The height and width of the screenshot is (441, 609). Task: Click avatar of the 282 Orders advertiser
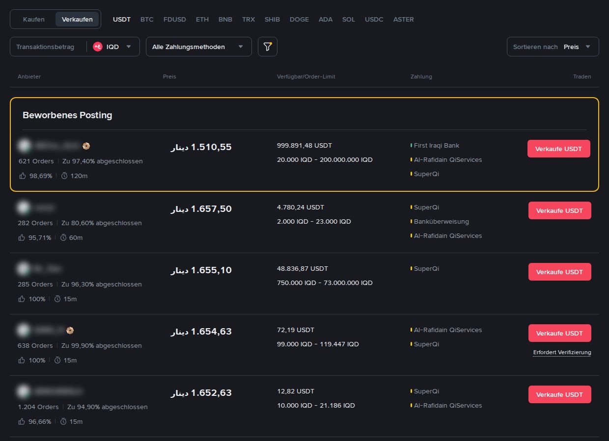(24, 207)
